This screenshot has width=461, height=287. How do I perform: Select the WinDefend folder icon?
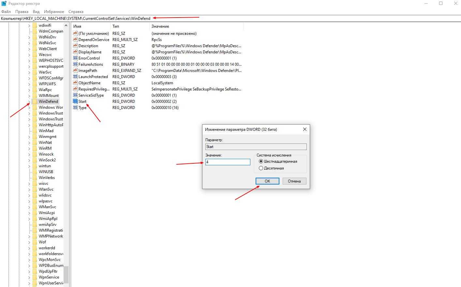tap(34, 102)
